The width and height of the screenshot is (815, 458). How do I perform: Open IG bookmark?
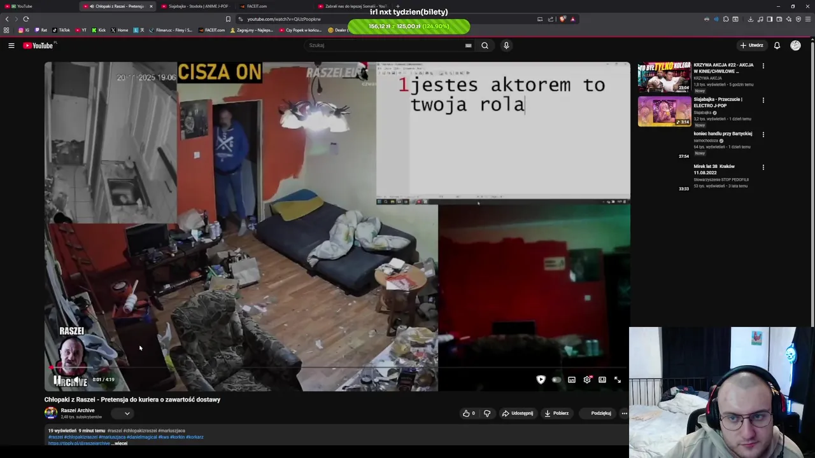(24, 30)
